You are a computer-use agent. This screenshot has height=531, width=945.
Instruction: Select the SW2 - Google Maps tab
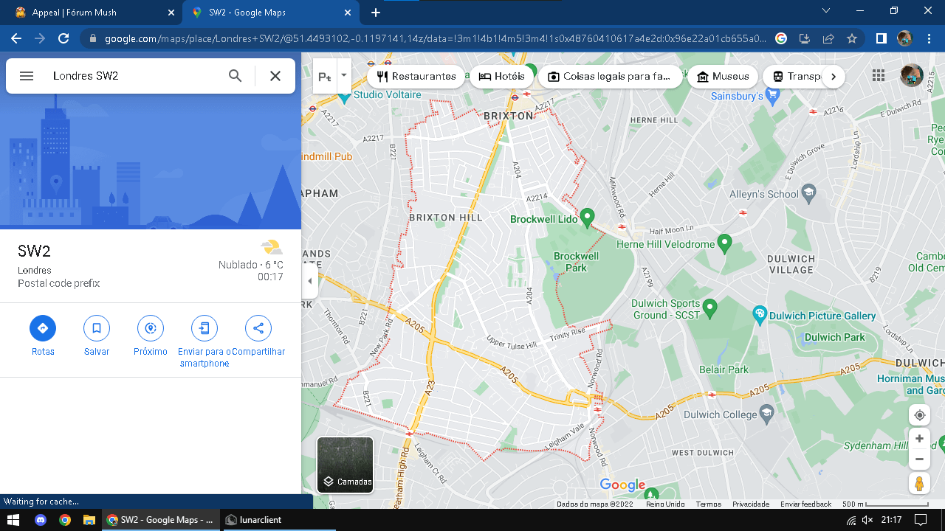[x=272, y=13]
